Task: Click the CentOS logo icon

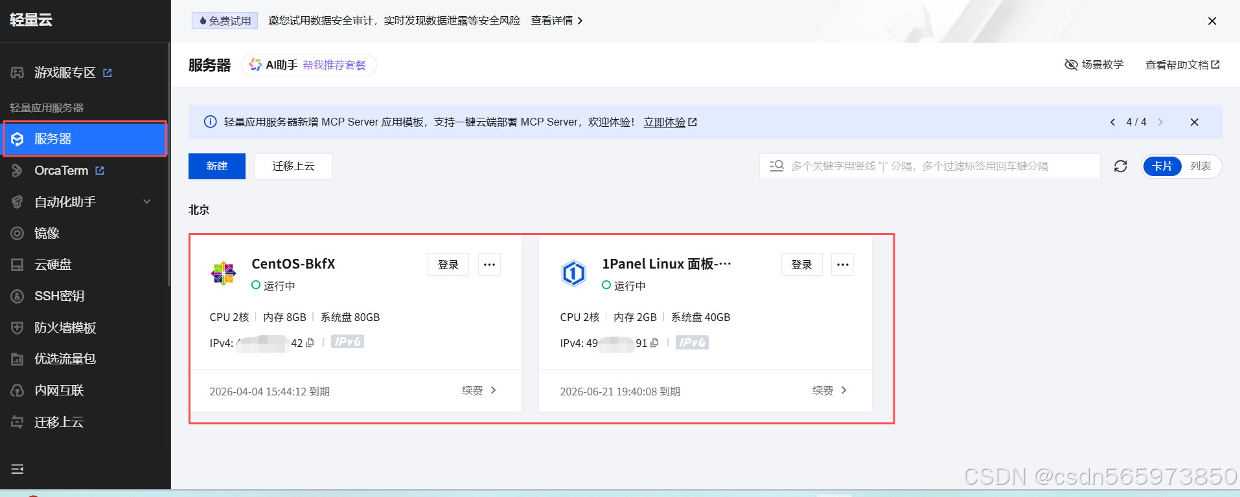Action: 224,273
